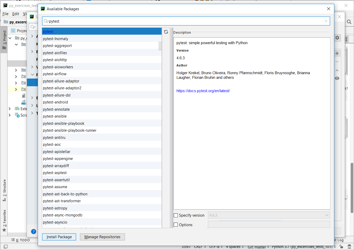Select pytest-assertutil package
Viewport: 354px width, 250px height.
102,180
